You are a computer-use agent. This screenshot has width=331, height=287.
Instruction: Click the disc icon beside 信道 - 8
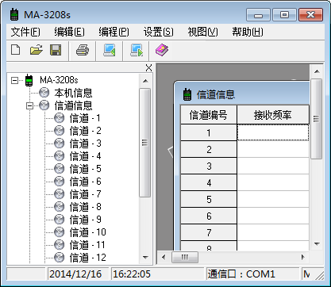[60, 207]
